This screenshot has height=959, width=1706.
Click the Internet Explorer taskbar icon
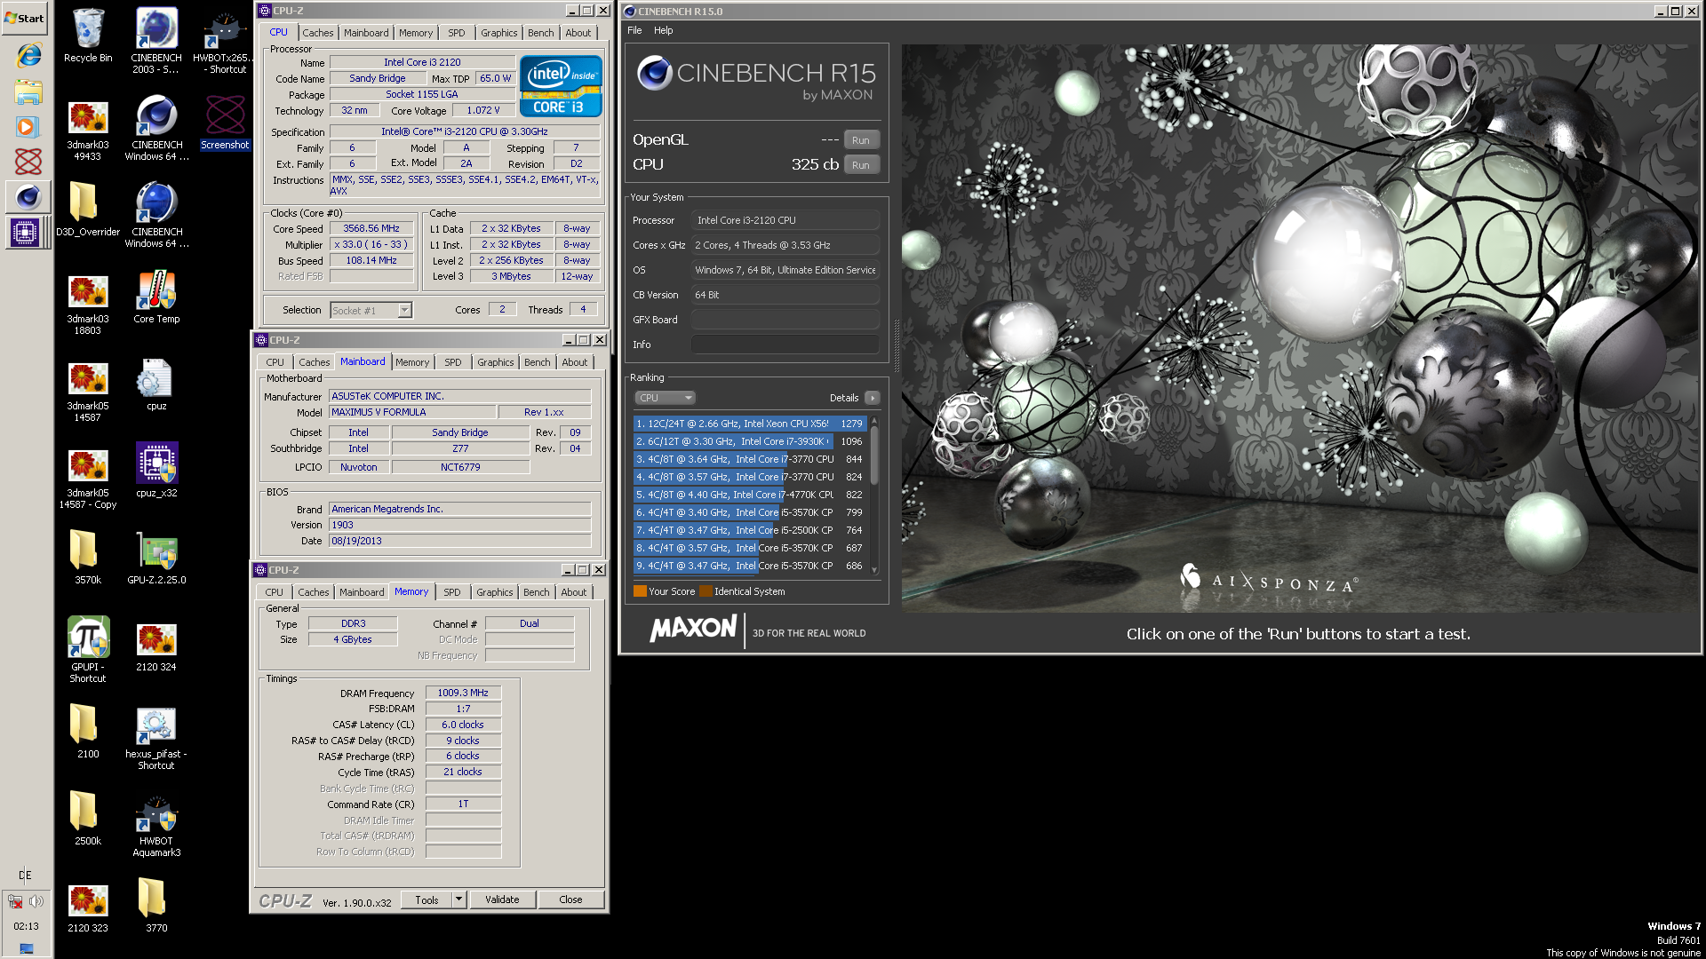pos(28,55)
